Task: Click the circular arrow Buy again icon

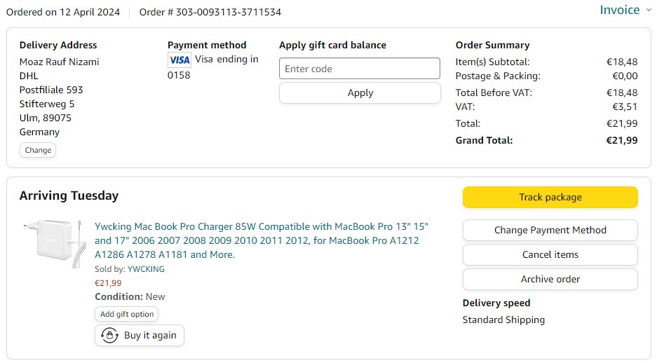Action: pos(109,335)
